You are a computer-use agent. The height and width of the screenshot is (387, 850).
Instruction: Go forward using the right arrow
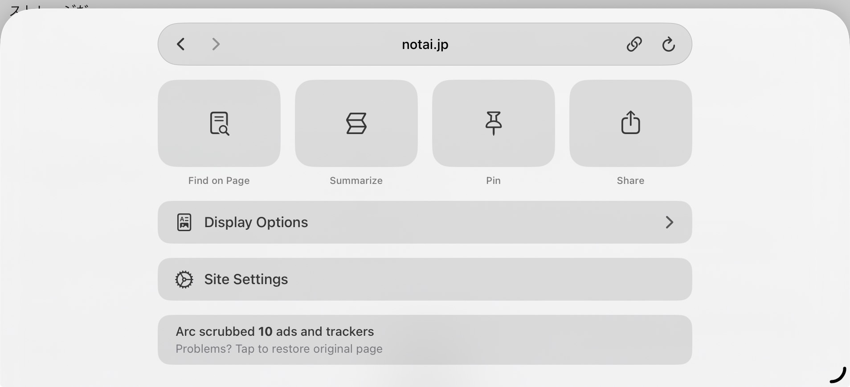[x=216, y=44]
